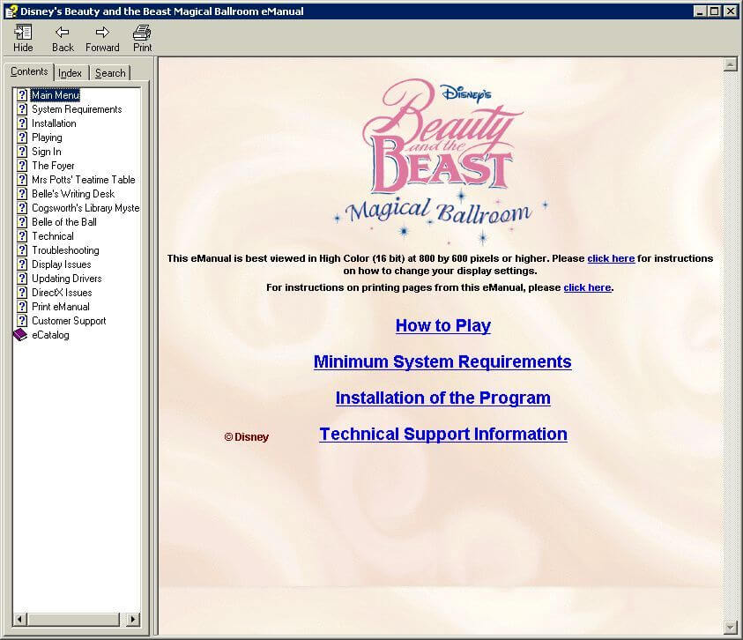Image resolution: width=743 pixels, height=640 pixels.
Task: Switch to the Contents tab
Action: 29,71
